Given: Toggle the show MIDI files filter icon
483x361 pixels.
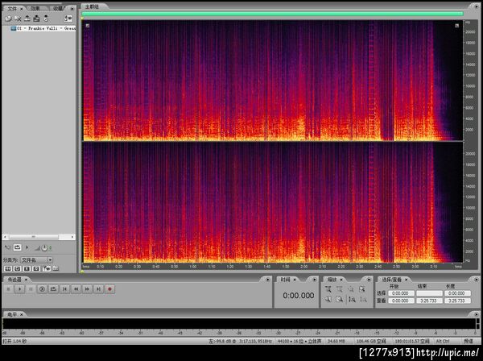Looking at the screenshot, I should 36,268.
